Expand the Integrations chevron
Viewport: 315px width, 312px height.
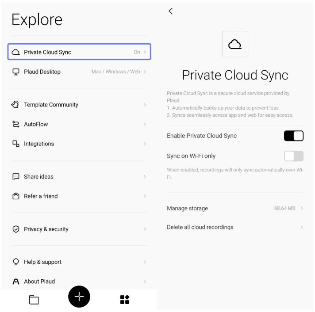point(145,144)
